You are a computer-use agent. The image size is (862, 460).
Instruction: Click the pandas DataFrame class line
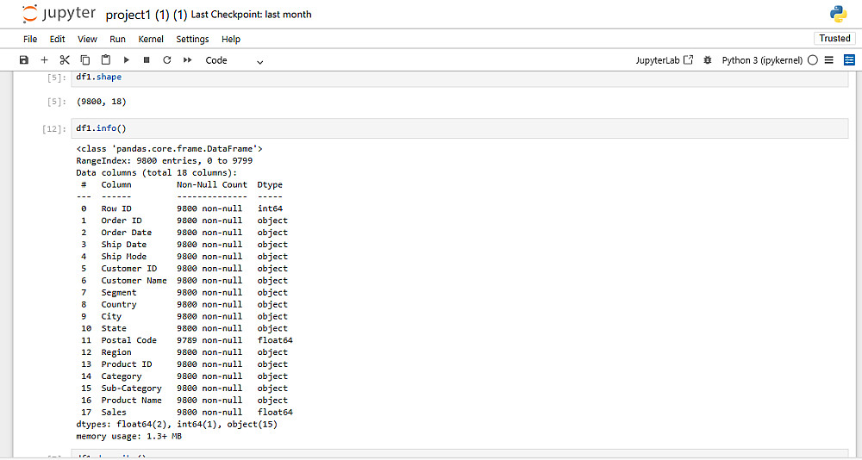pos(169,148)
